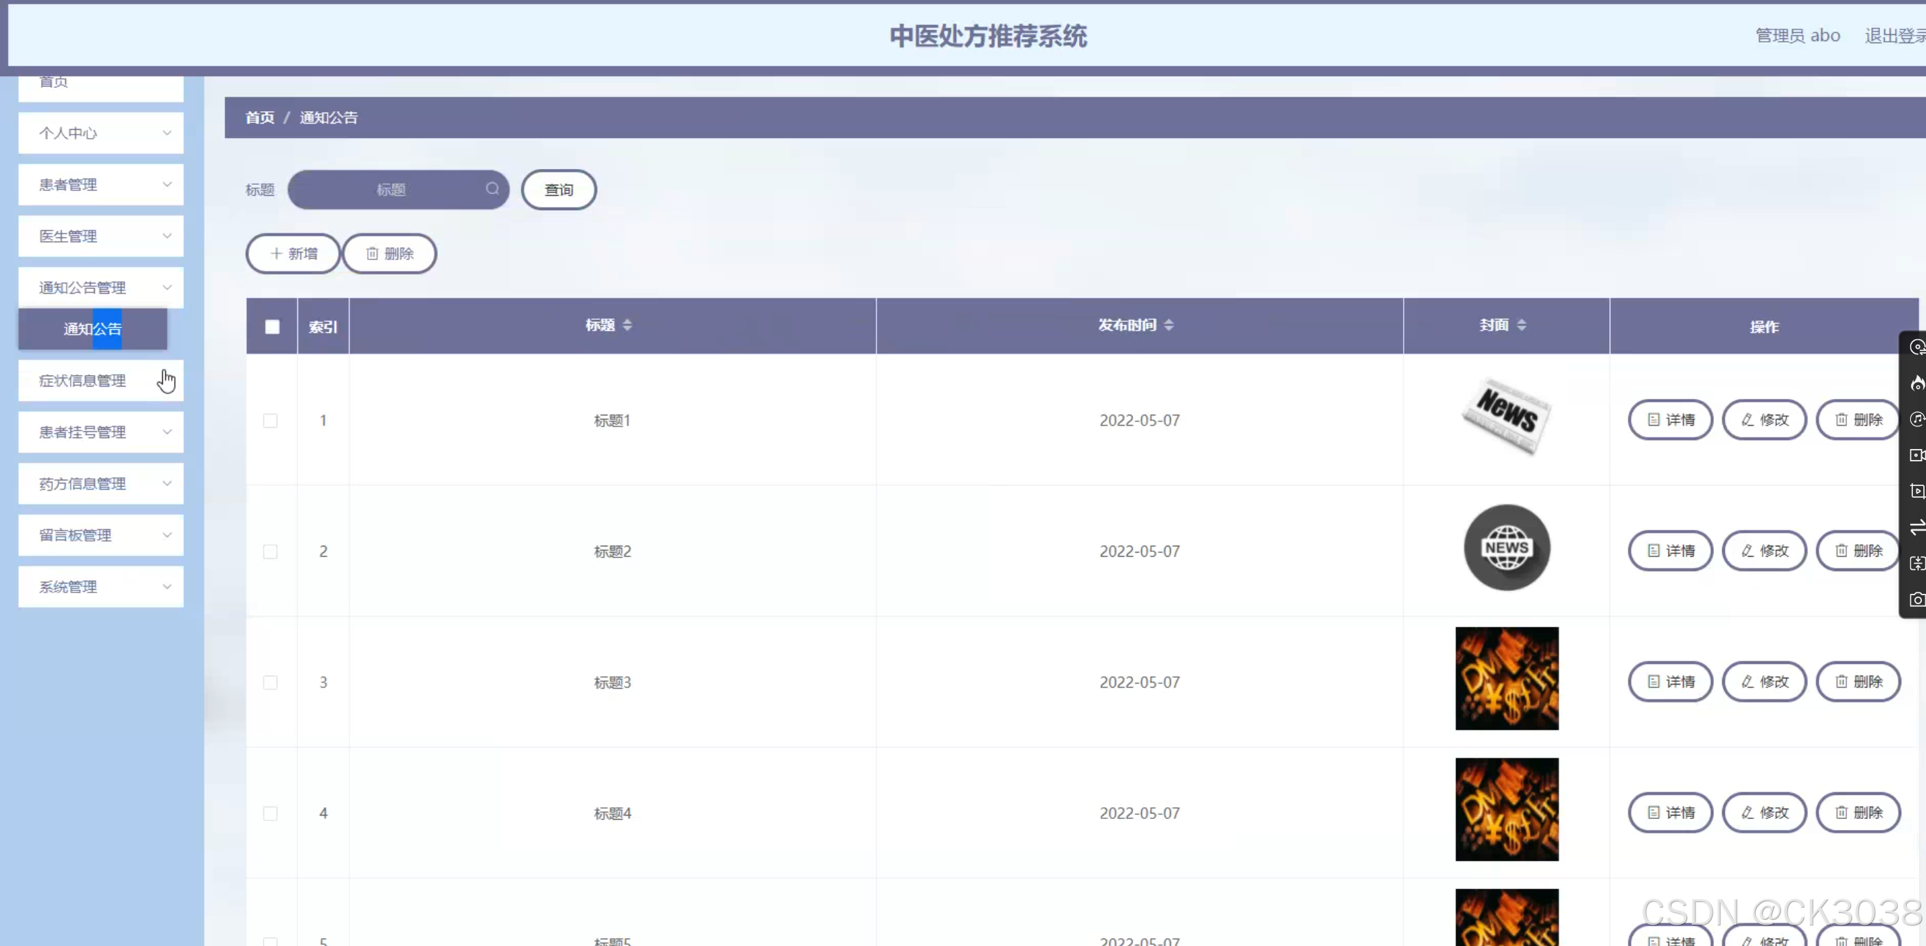Select the 通知公告 submenu item
The height and width of the screenshot is (946, 1926).
[x=93, y=329]
